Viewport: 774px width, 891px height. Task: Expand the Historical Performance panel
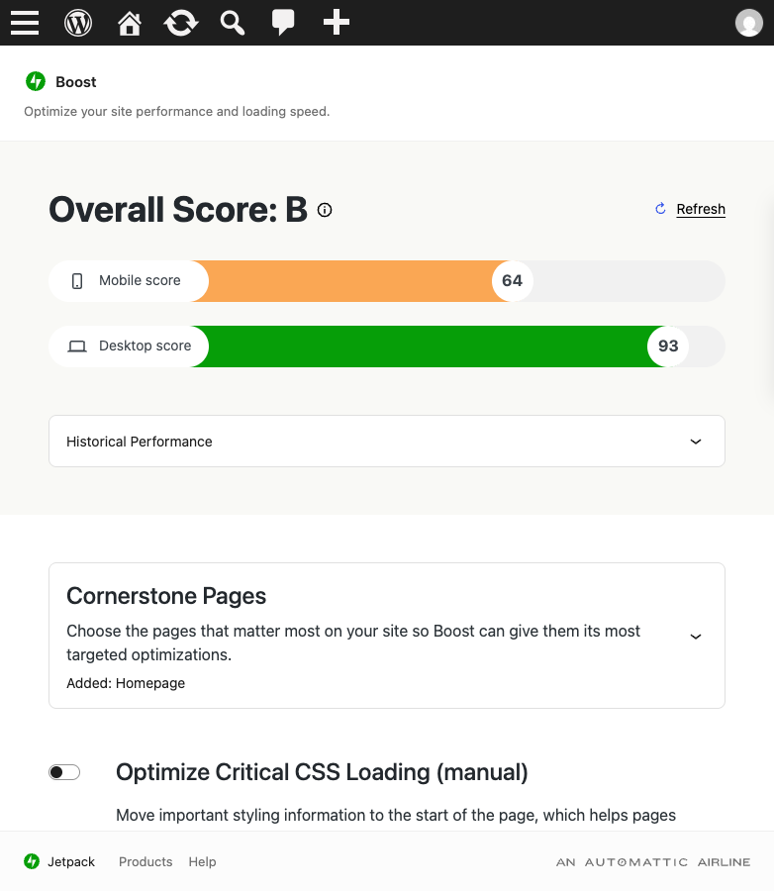(387, 442)
